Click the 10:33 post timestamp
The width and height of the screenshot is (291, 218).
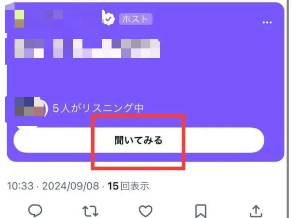coord(20,186)
